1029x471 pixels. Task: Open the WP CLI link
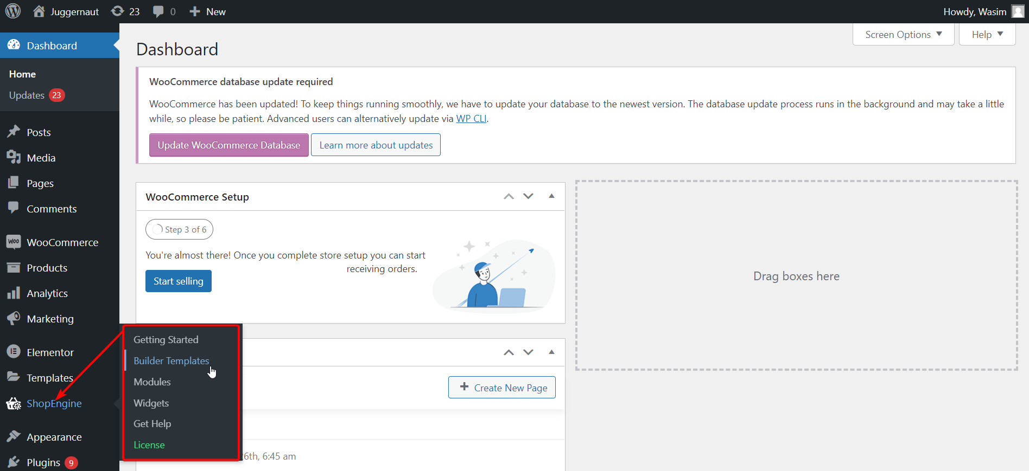coord(471,118)
